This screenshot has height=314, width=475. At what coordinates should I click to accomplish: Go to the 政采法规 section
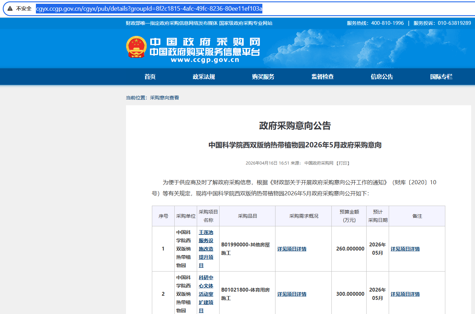coord(204,77)
